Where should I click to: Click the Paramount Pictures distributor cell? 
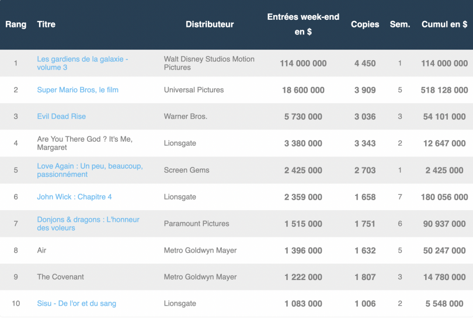[196, 223]
